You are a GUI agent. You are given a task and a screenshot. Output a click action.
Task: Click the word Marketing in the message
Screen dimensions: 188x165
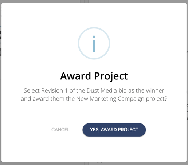pyautogui.click(x=103, y=99)
